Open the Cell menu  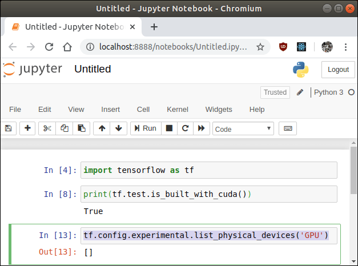143,110
